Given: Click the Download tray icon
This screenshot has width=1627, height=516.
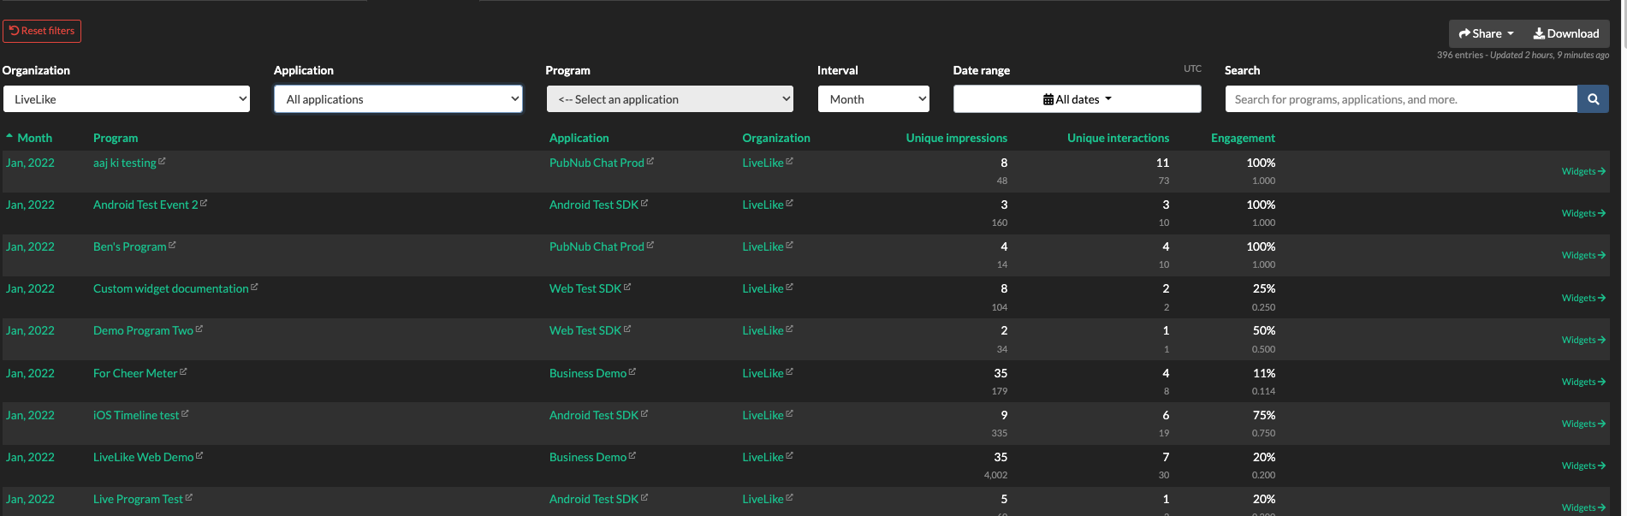Looking at the screenshot, I should pos(1539,33).
